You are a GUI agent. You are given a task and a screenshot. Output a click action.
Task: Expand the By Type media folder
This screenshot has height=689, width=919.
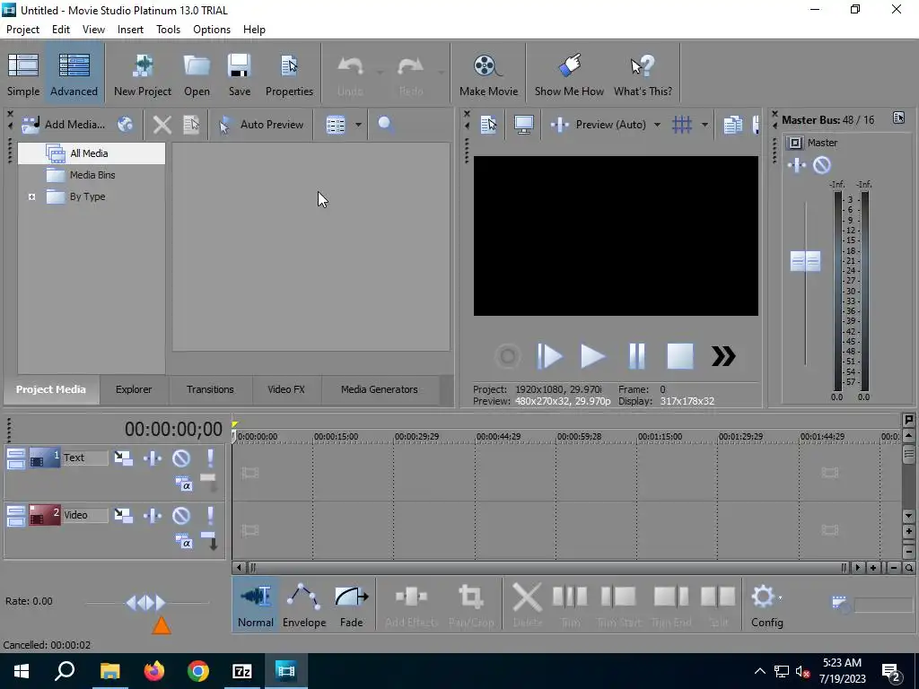[x=31, y=196]
